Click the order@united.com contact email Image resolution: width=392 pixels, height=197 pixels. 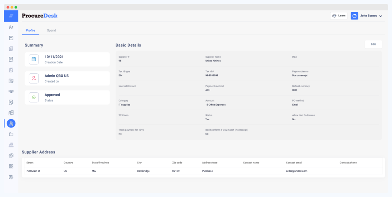pos(297,171)
